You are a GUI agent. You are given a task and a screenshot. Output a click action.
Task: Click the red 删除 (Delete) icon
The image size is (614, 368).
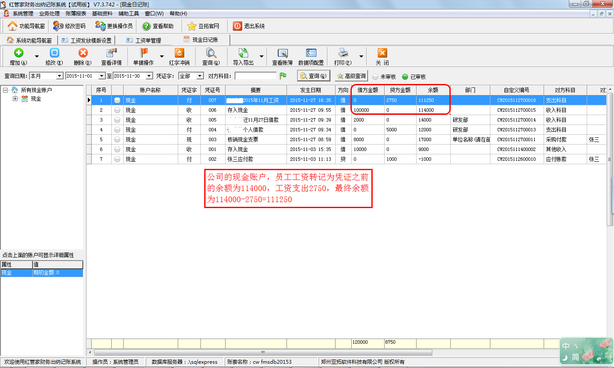[x=83, y=53]
